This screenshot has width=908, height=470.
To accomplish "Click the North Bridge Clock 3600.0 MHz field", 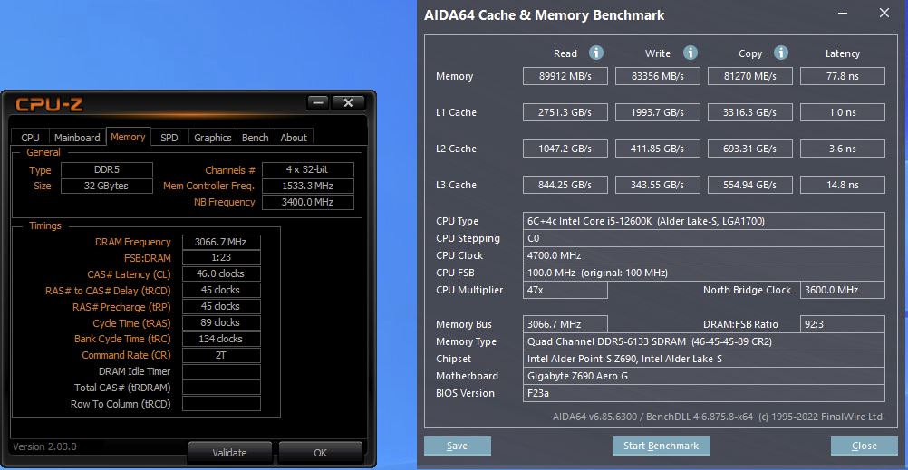I will coord(843,290).
